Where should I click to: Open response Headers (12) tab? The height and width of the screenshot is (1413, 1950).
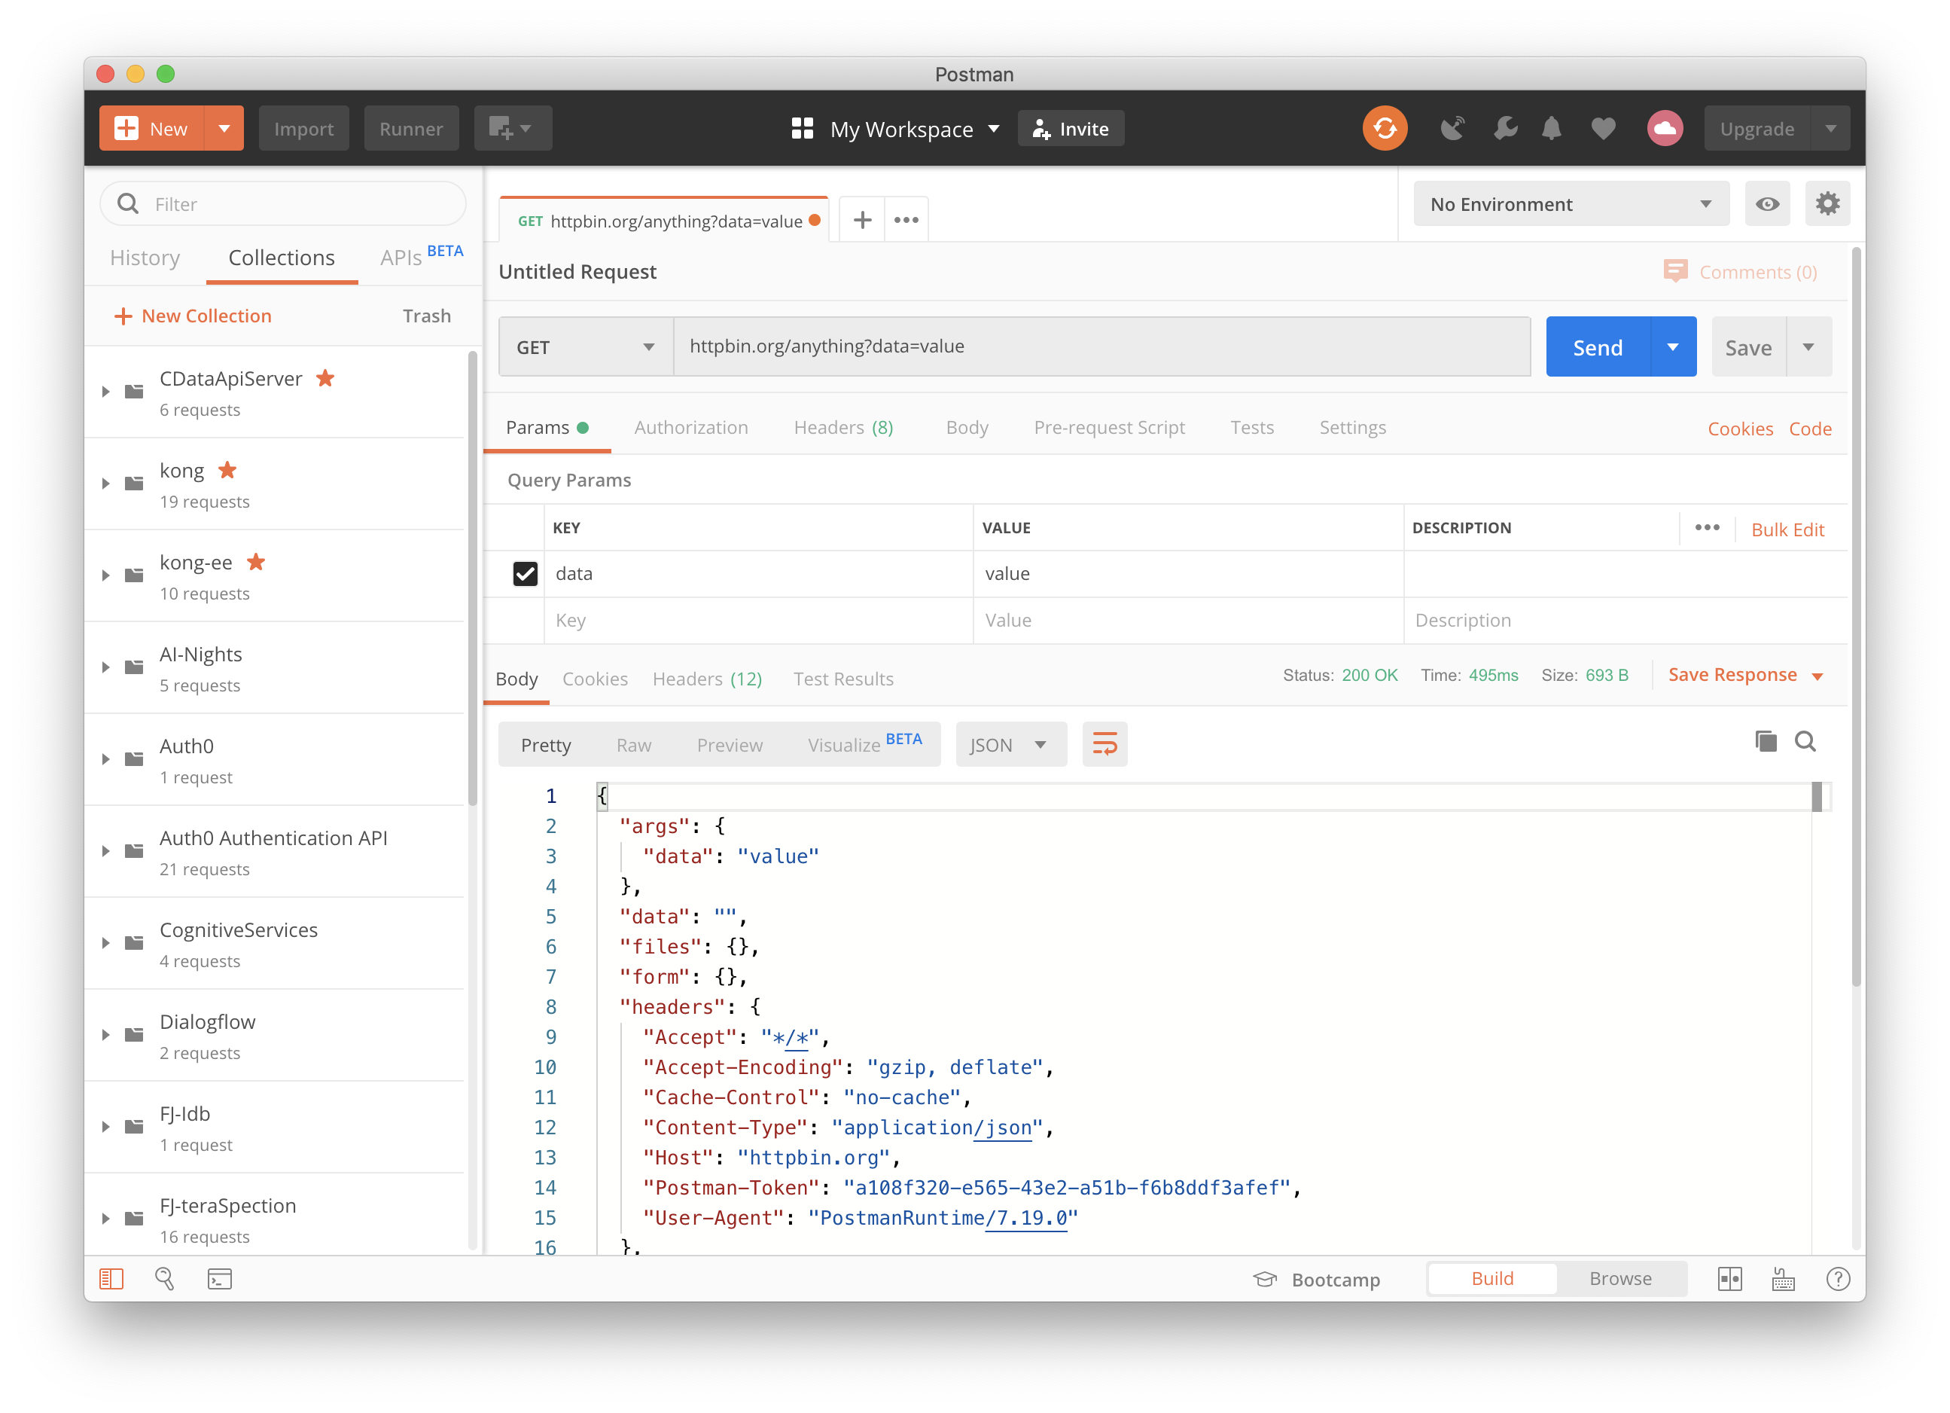pyautogui.click(x=707, y=679)
